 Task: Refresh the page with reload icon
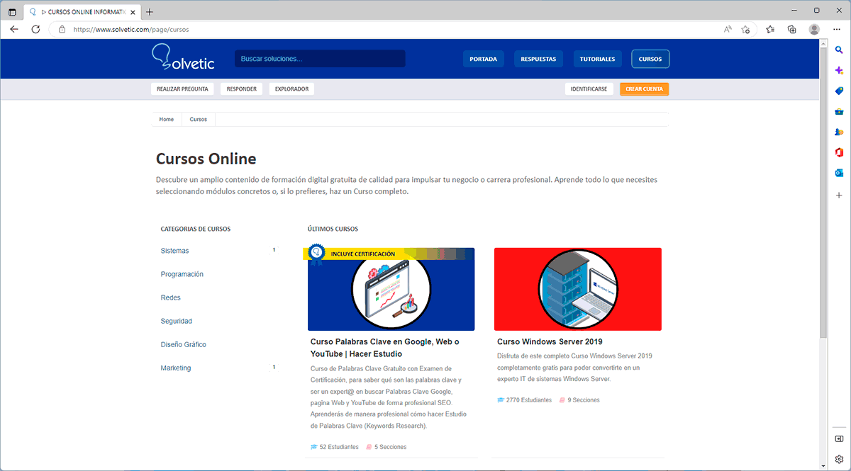click(35, 29)
